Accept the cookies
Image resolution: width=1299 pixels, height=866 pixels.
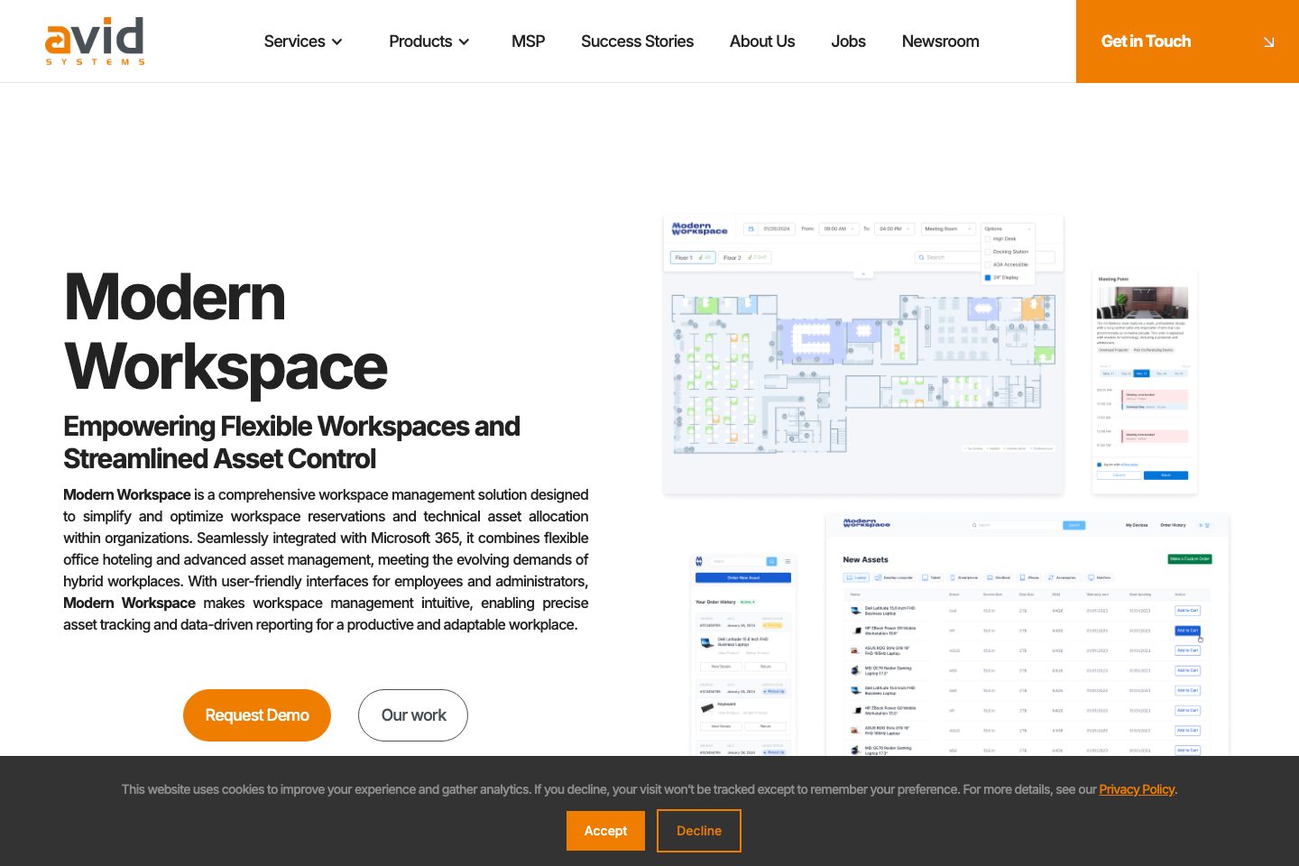point(605,831)
